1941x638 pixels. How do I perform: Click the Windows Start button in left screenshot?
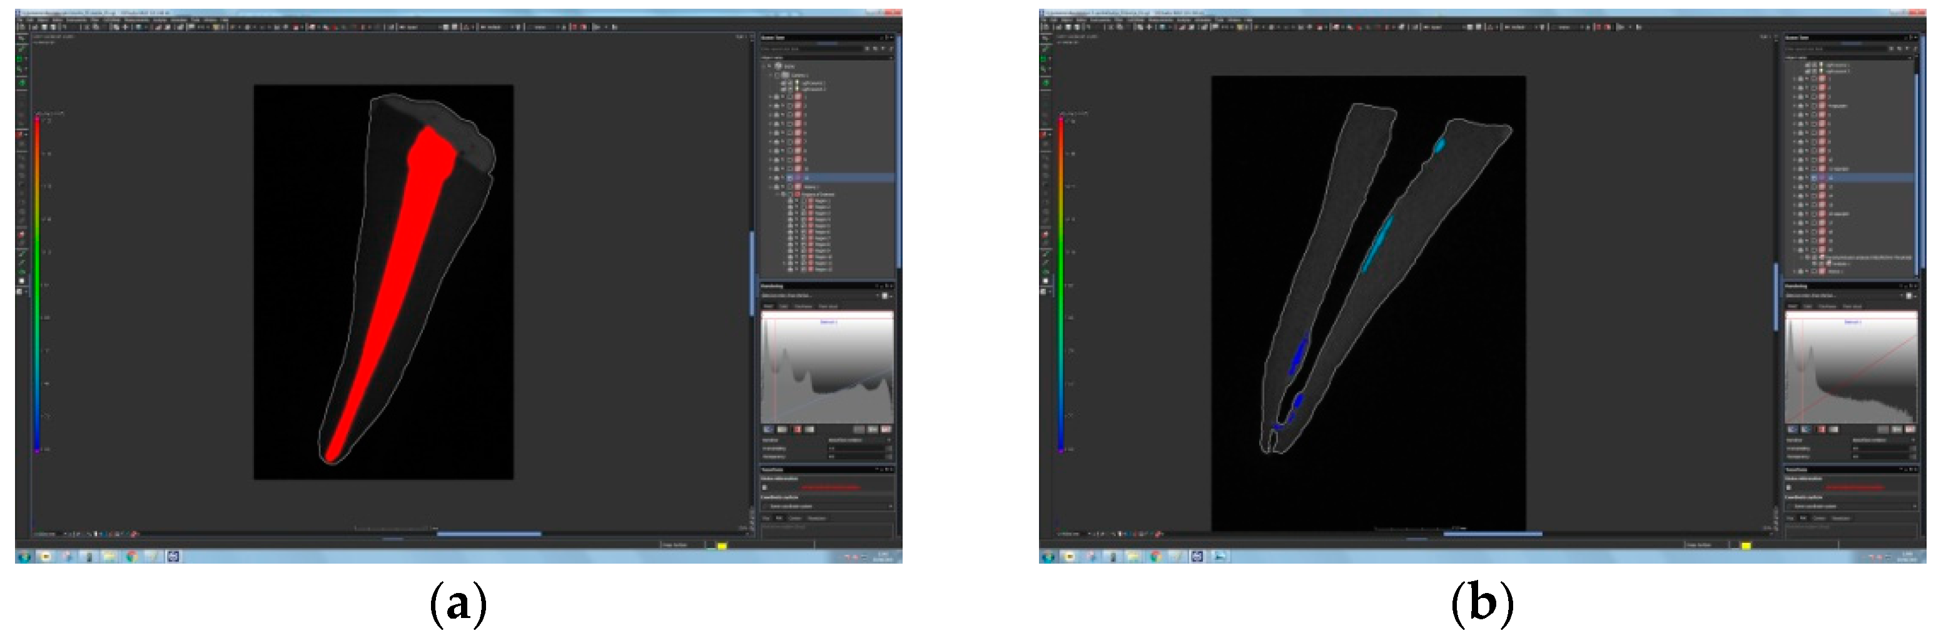[24, 557]
